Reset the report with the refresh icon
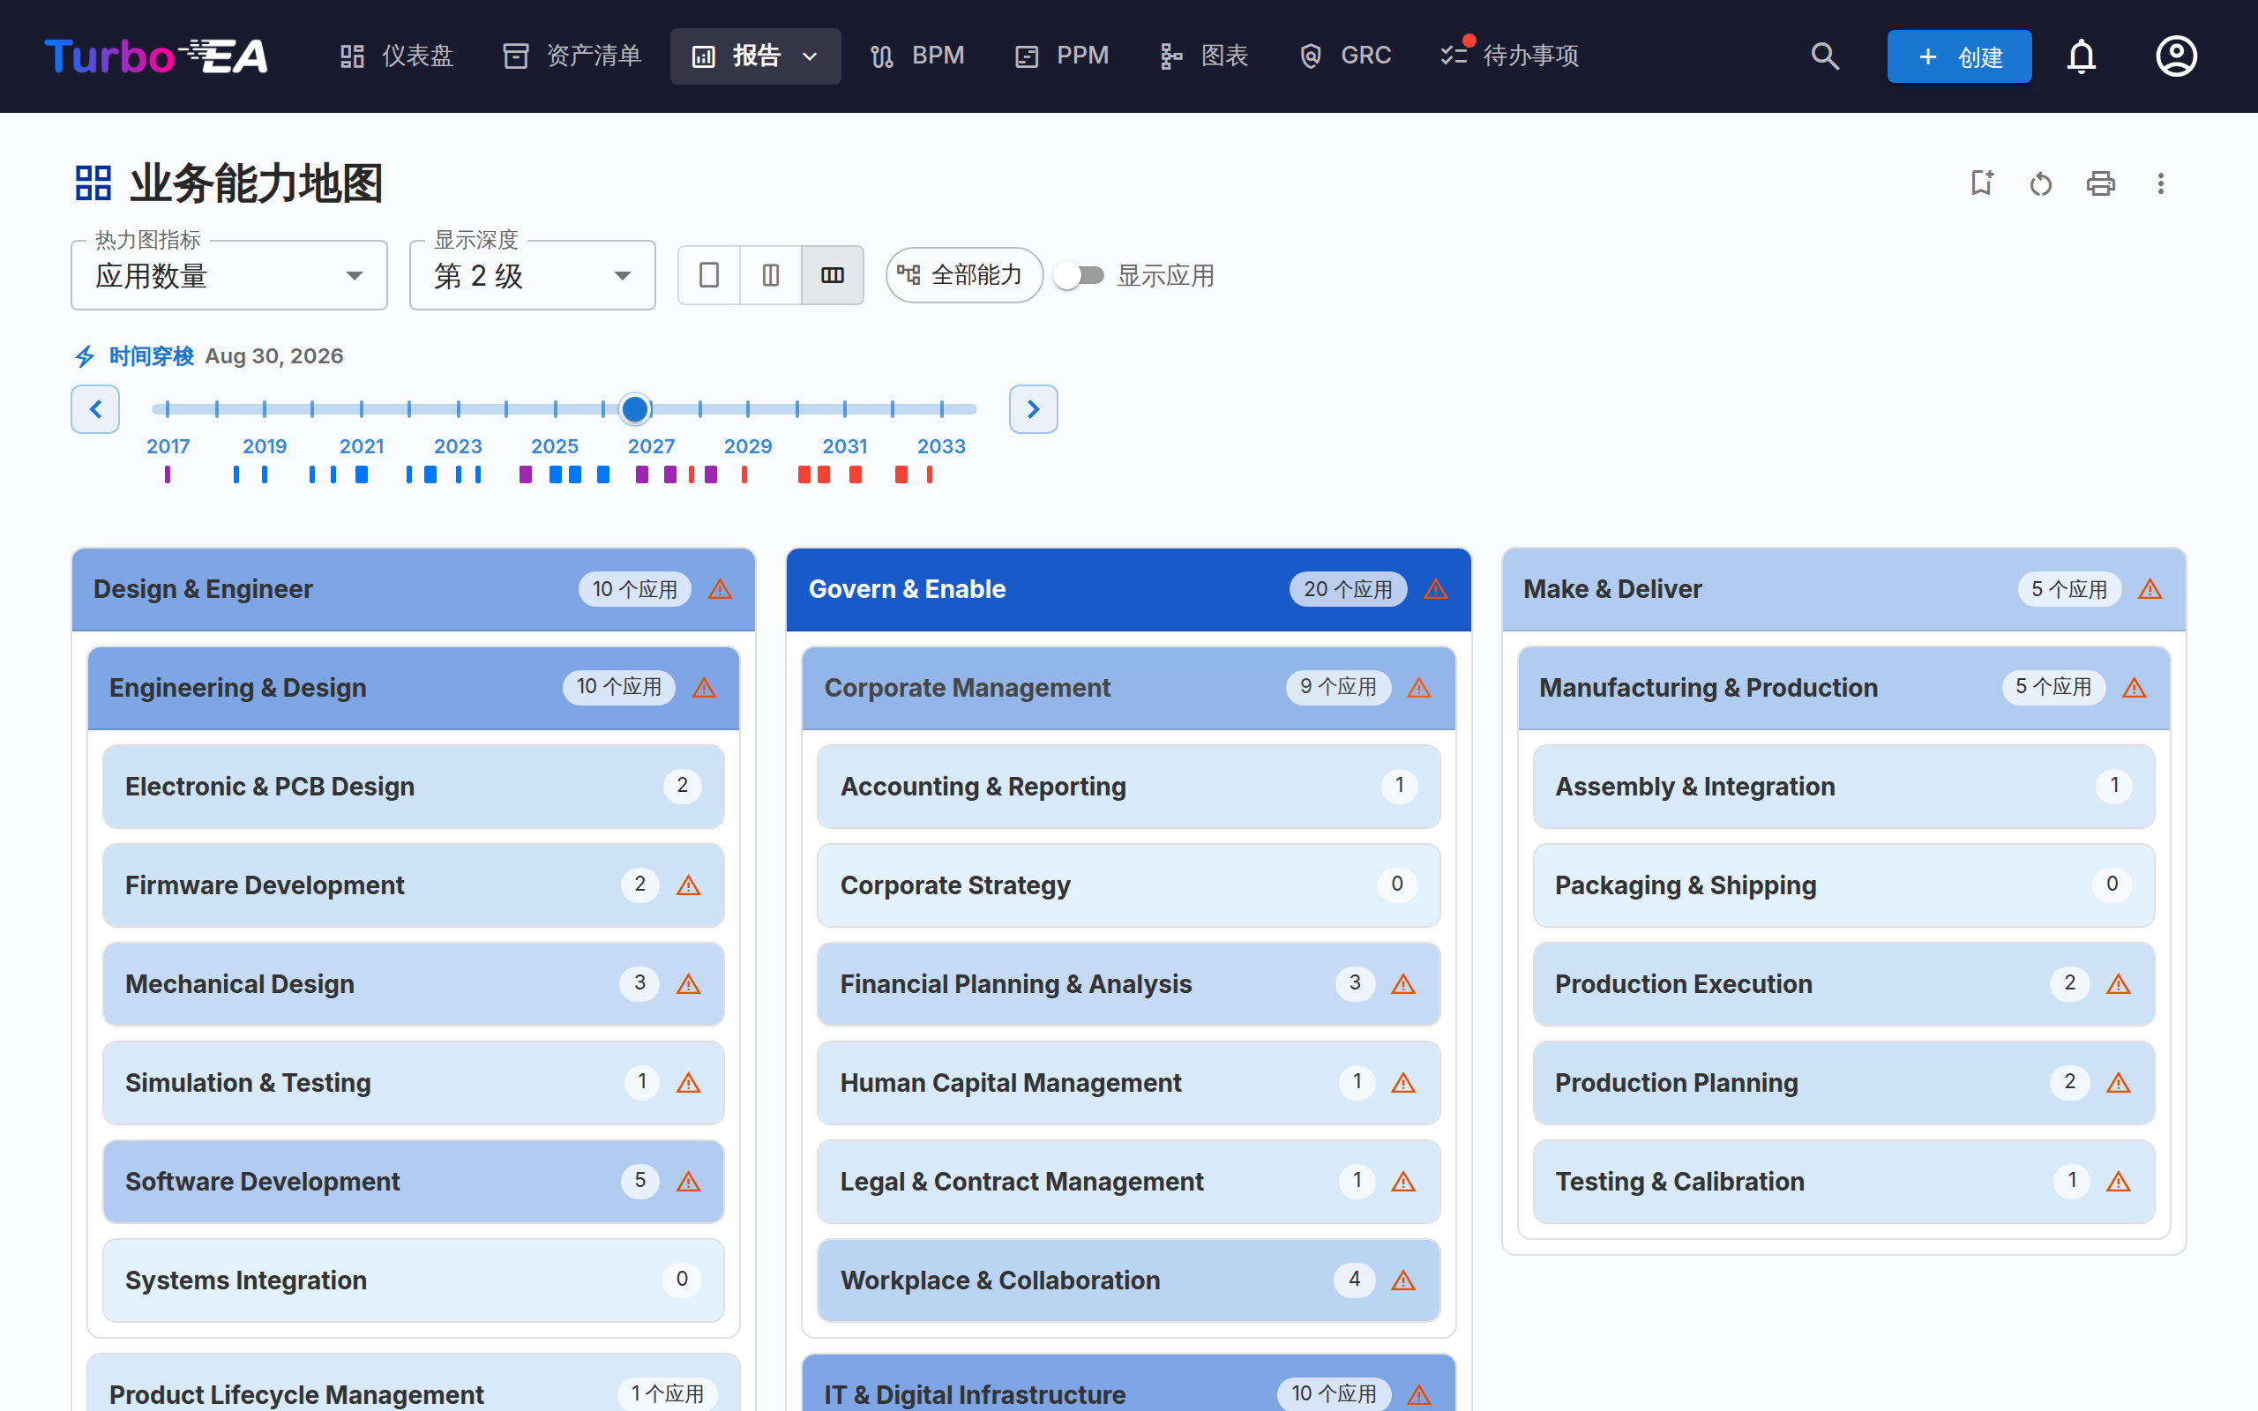 coord(2041,183)
